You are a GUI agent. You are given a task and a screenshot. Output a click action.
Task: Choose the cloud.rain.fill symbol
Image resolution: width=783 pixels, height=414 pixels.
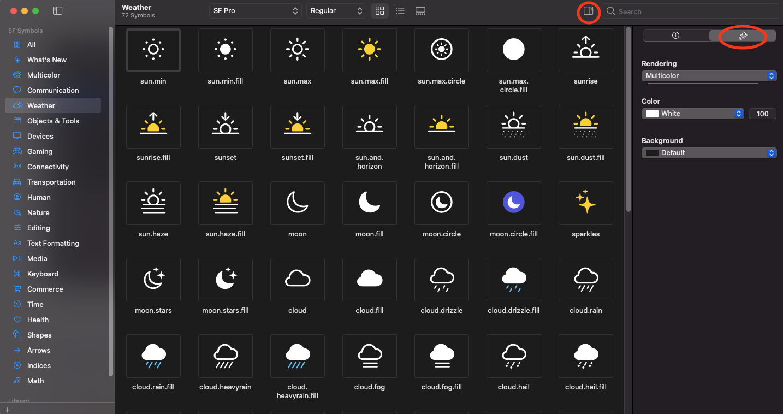[x=153, y=356]
